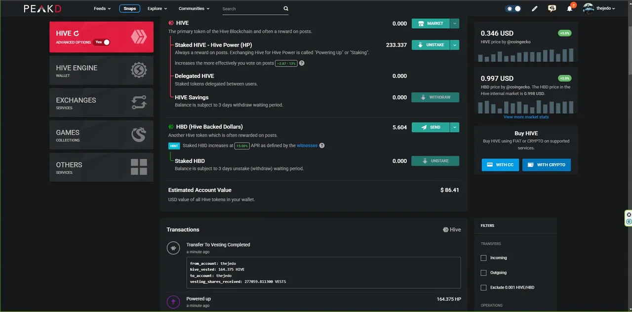Click the help icon beside witnesses
This screenshot has width=632, height=312.
click(322, 145)
